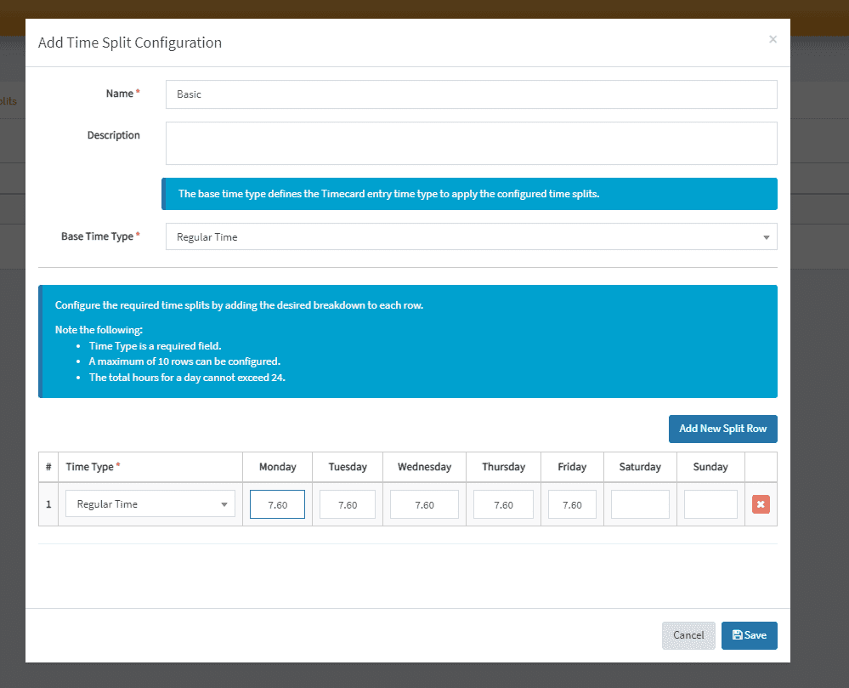Click the Tuesday hours input

click(348, 503)
